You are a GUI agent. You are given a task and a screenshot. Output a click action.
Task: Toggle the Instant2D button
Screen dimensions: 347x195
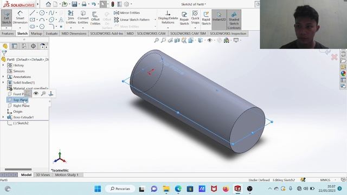[219, 19]
